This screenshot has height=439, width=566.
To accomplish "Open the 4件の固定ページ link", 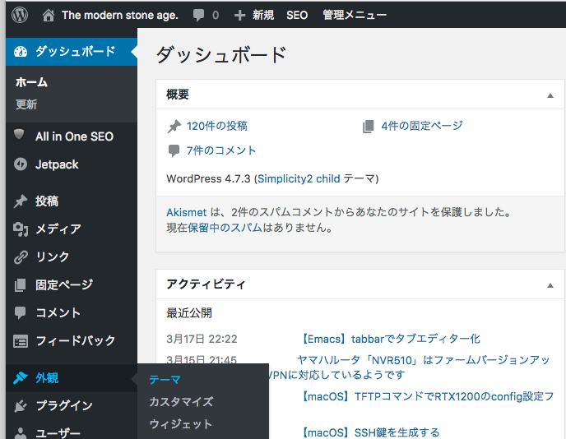I will (x=422, y=126).
